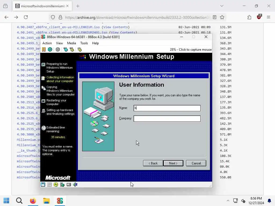Send Ctrl+Alt+Esc via the 86Box toolbar icon

(72, 49)
